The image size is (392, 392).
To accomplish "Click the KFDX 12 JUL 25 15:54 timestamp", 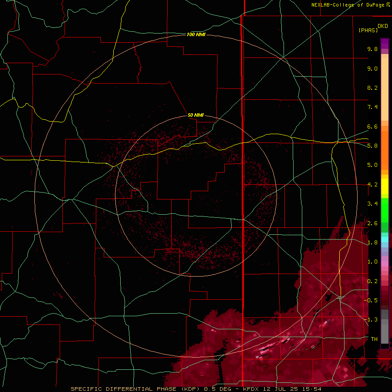I will (x=282, y=389).
